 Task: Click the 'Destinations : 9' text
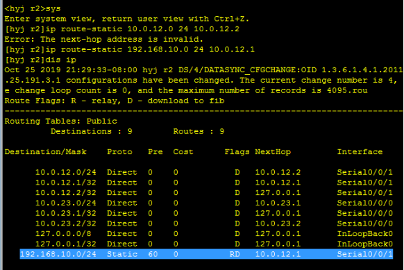click(92, 131)
